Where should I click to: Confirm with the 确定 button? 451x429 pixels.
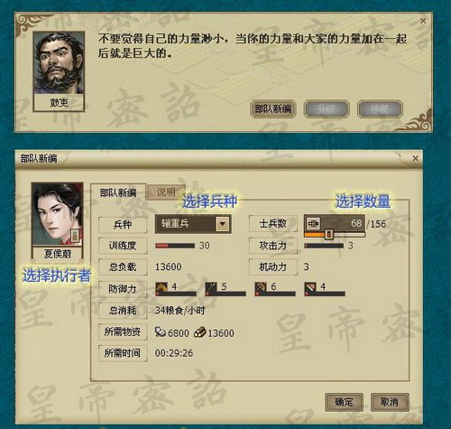click(x=344, y=402)
